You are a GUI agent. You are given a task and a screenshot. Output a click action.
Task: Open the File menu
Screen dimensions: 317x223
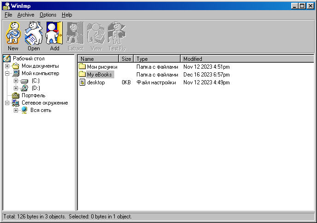[x=8, y=15]
